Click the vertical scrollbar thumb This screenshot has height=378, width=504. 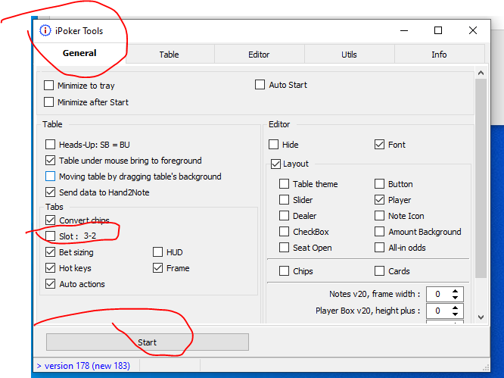point(481,179)
